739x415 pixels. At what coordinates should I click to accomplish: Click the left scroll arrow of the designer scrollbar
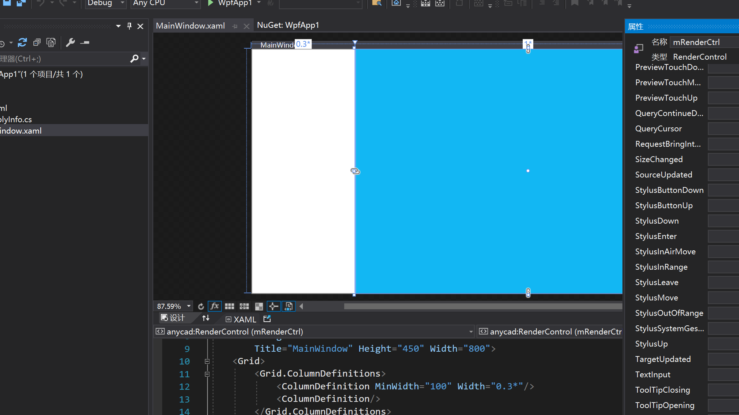[301, 306]
